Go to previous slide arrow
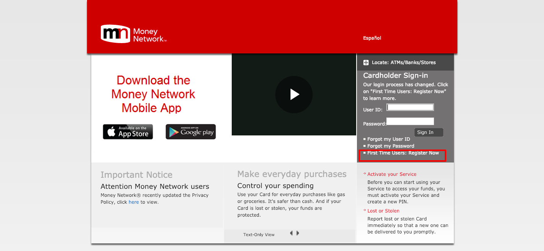544x251 pixels. click(x=291, y=233)
